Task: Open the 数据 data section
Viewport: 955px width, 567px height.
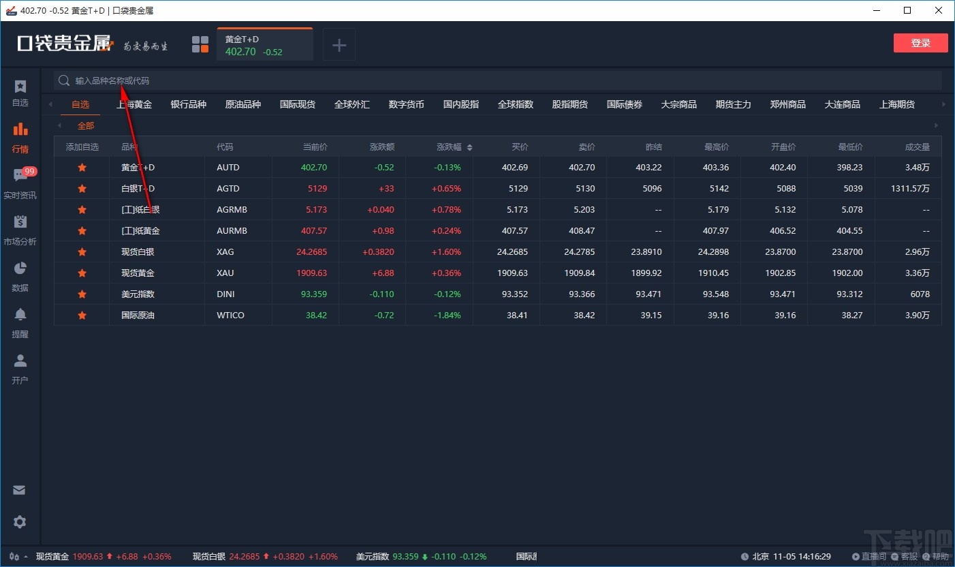Action: pyautogui.click(x=20, y=277)
